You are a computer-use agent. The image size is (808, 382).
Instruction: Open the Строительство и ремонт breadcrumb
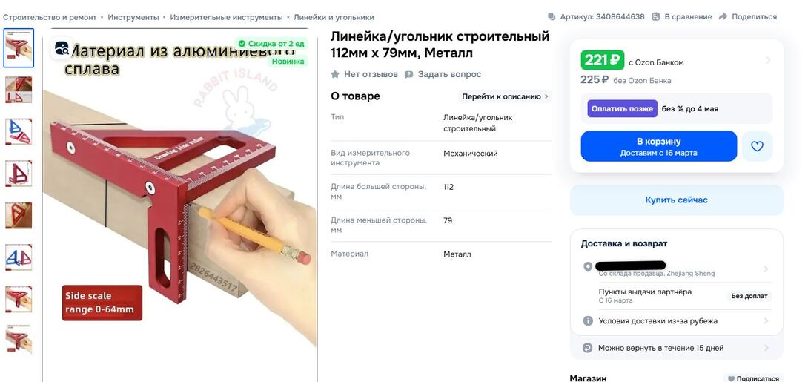point(50,17)
